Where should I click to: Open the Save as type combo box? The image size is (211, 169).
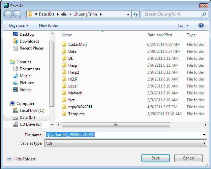coord(125,143)
